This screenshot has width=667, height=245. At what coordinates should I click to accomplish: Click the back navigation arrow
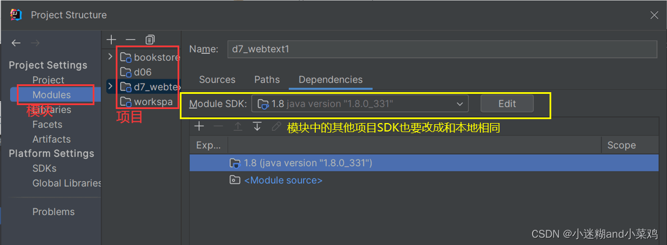tap(16, 43)
